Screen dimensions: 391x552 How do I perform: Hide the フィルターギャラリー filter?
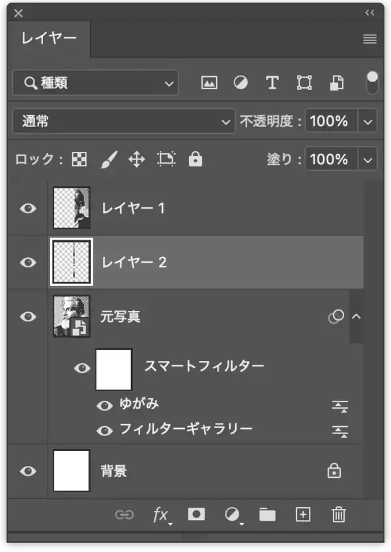click(x=104, y=431)
